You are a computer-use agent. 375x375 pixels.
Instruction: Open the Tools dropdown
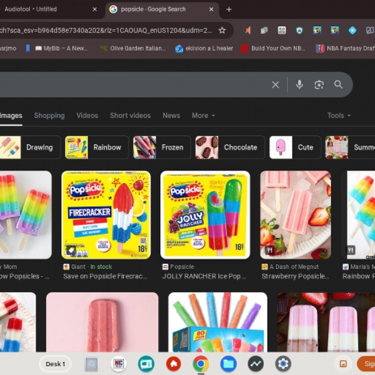tap(339, 116)
